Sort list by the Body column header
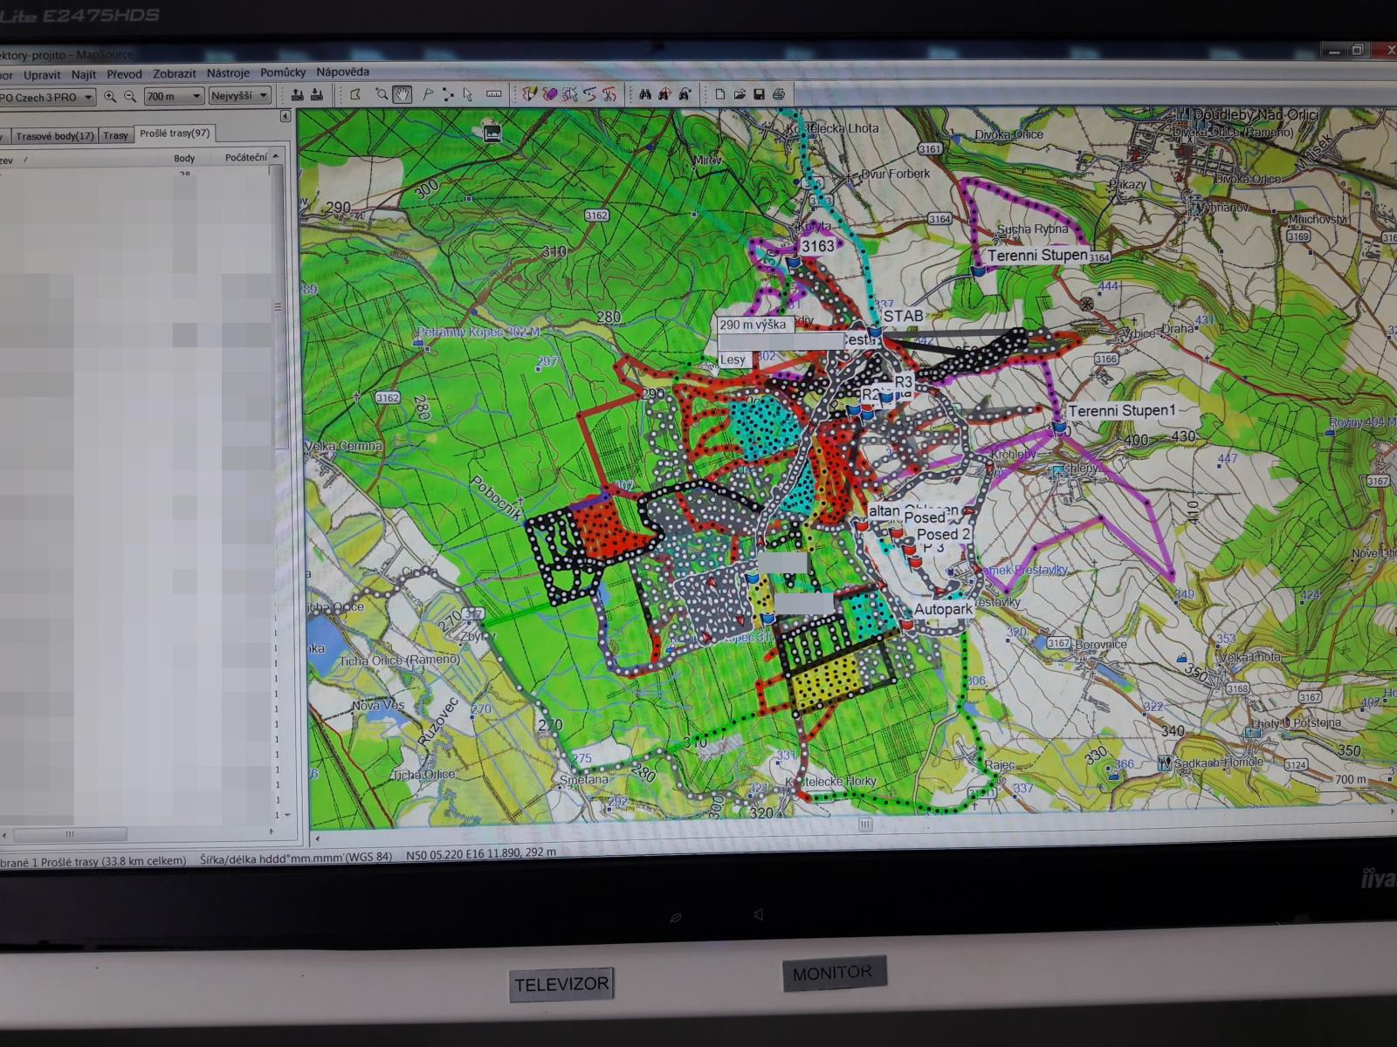 tap(183, 159)
